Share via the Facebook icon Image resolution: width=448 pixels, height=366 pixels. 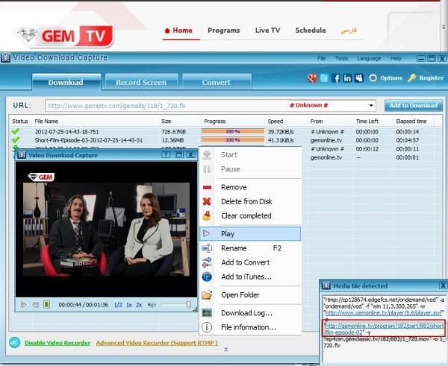[x=336, y=78]
